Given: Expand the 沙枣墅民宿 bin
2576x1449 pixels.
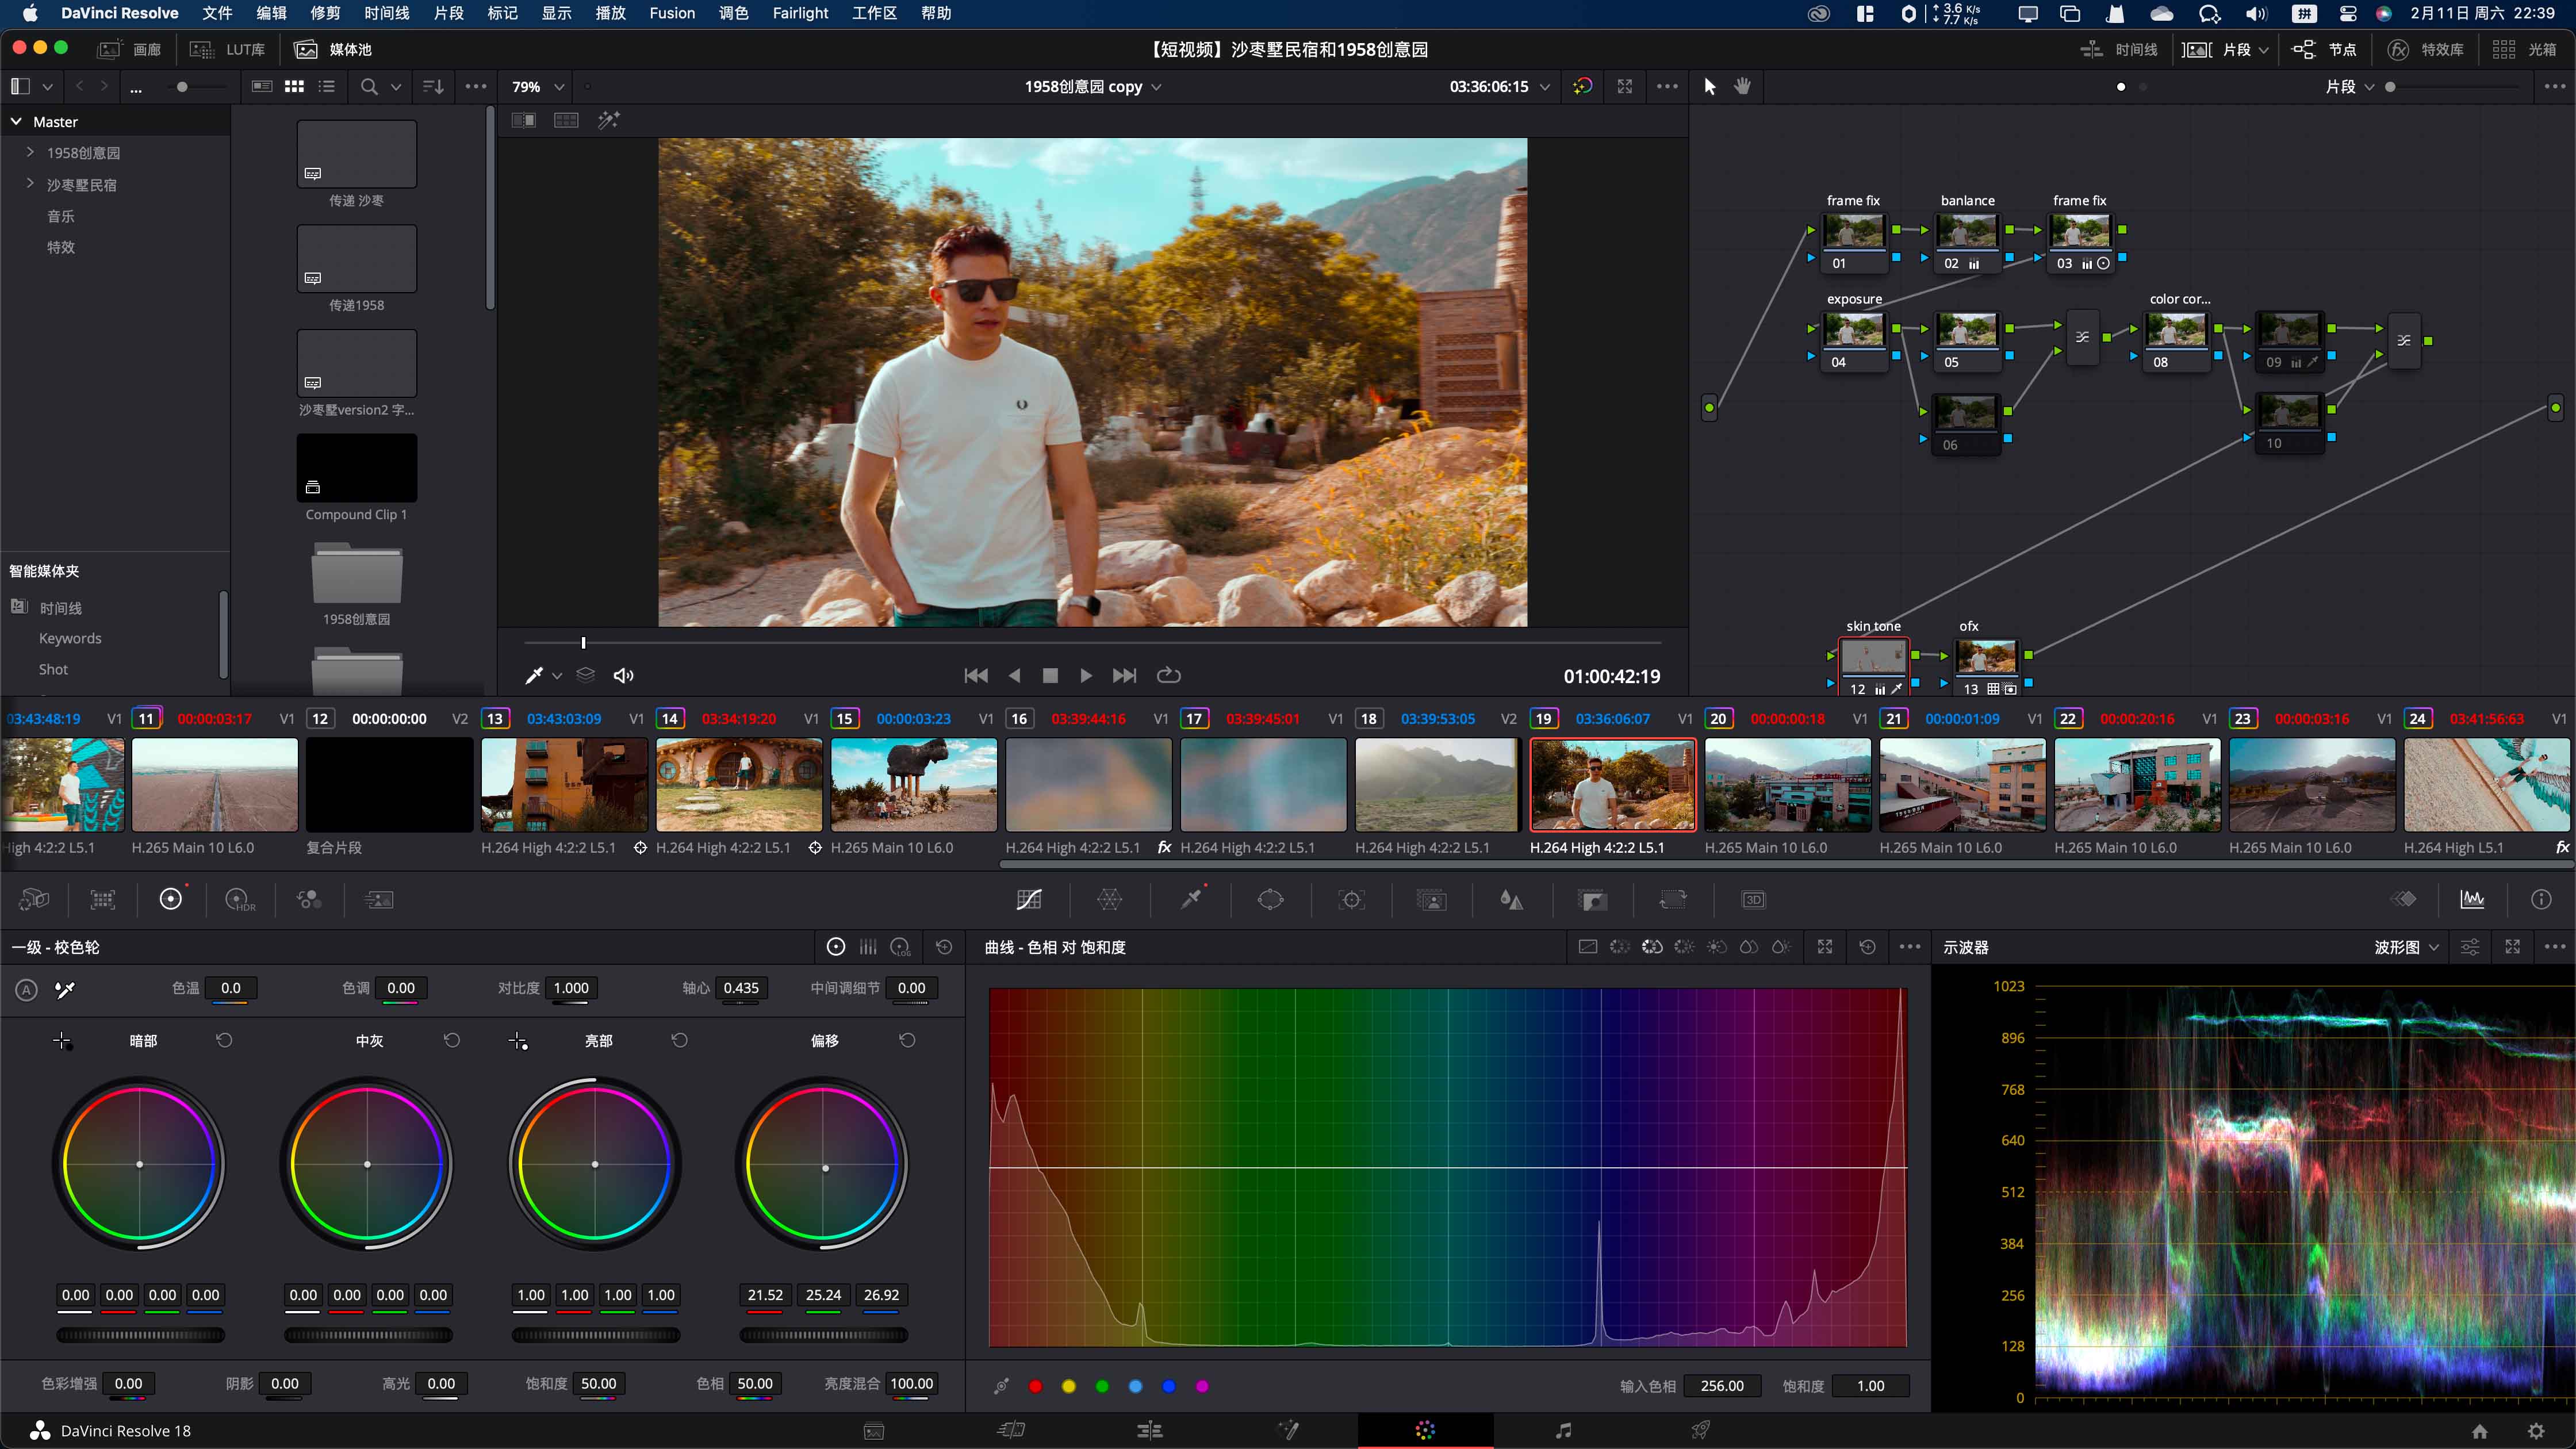Looking at the screenshot, I should [30, 184].
